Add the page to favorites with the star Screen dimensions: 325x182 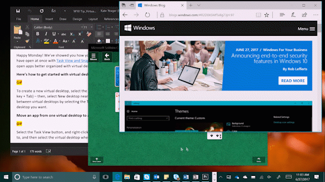[x=267, y=15]
